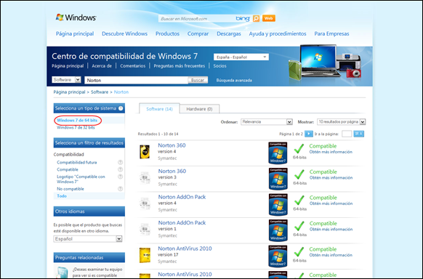Click Norton 360 version 3 product thumbnail
This screenshot has width=423, height=279.
(145, 177)
